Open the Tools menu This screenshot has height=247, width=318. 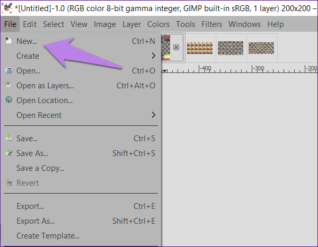pos(185,24)
